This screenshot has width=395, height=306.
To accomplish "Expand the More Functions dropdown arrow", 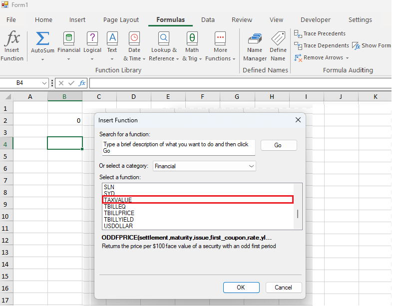I will coord(234,59).
